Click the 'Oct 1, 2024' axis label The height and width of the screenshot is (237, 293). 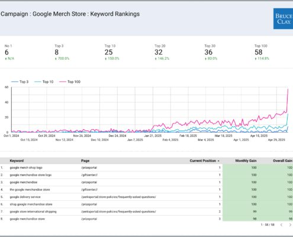coord(11,136)
